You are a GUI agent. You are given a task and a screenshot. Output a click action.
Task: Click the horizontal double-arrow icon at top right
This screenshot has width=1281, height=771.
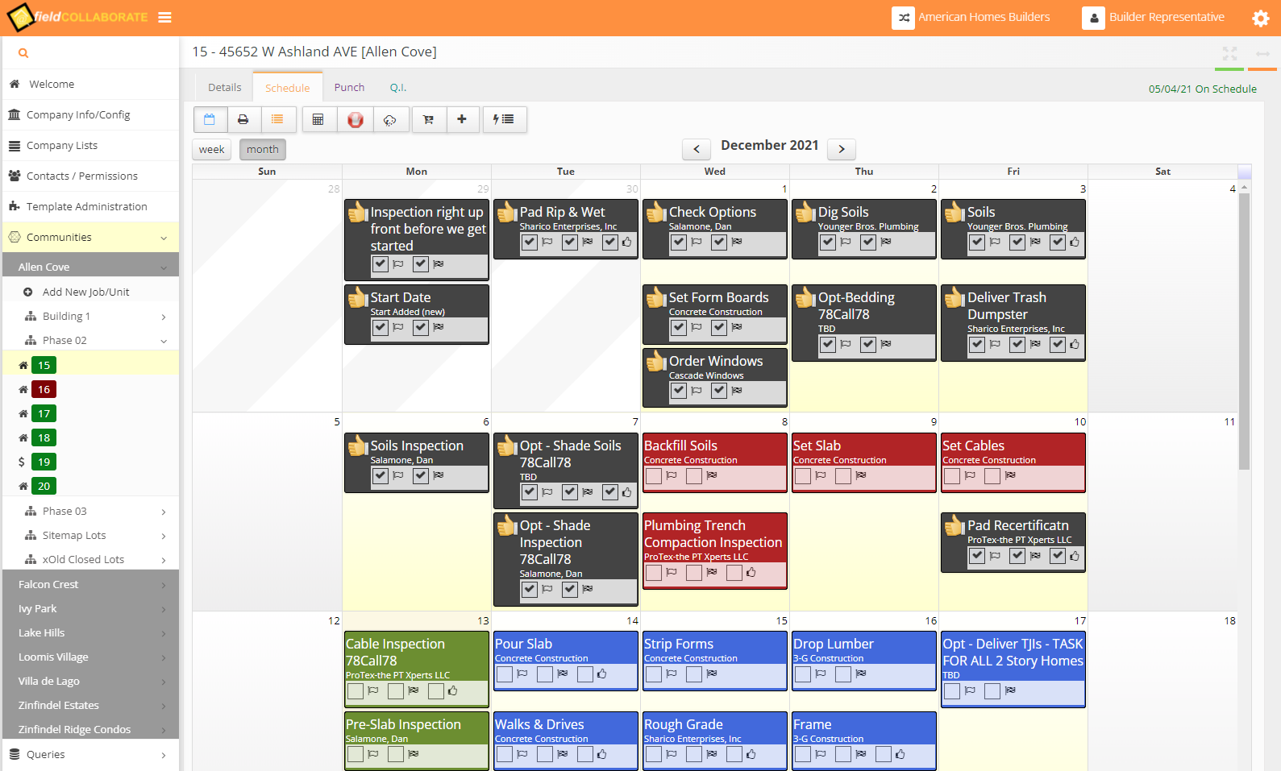(x=1262, y=53)
